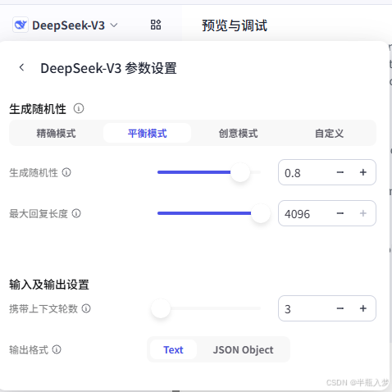Select 平衡模式 mode tab
Viewport: 392px width, 392px height.
[147, 134]
